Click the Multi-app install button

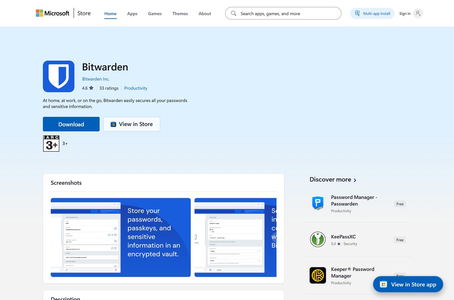(x=372, y=13)
